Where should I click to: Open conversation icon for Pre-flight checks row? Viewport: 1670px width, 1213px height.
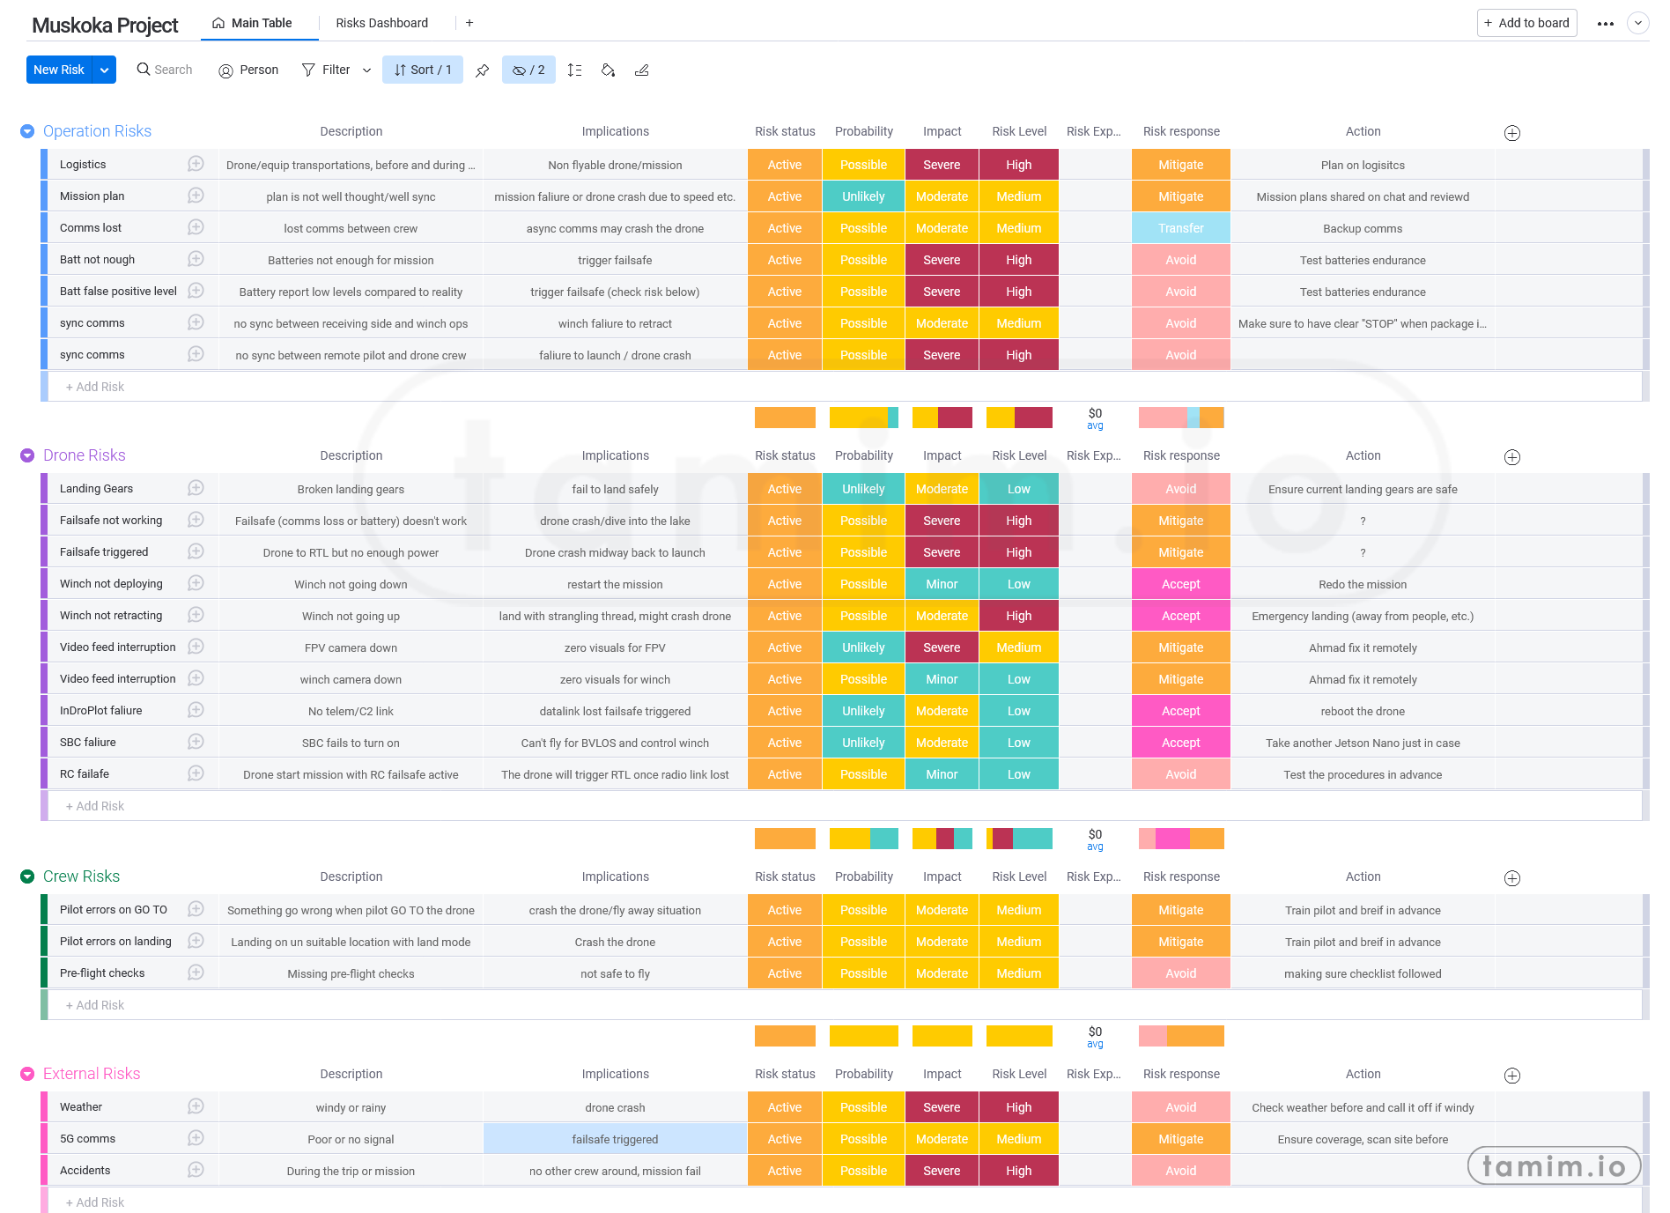pyautogui.click(x=196, y=973)
